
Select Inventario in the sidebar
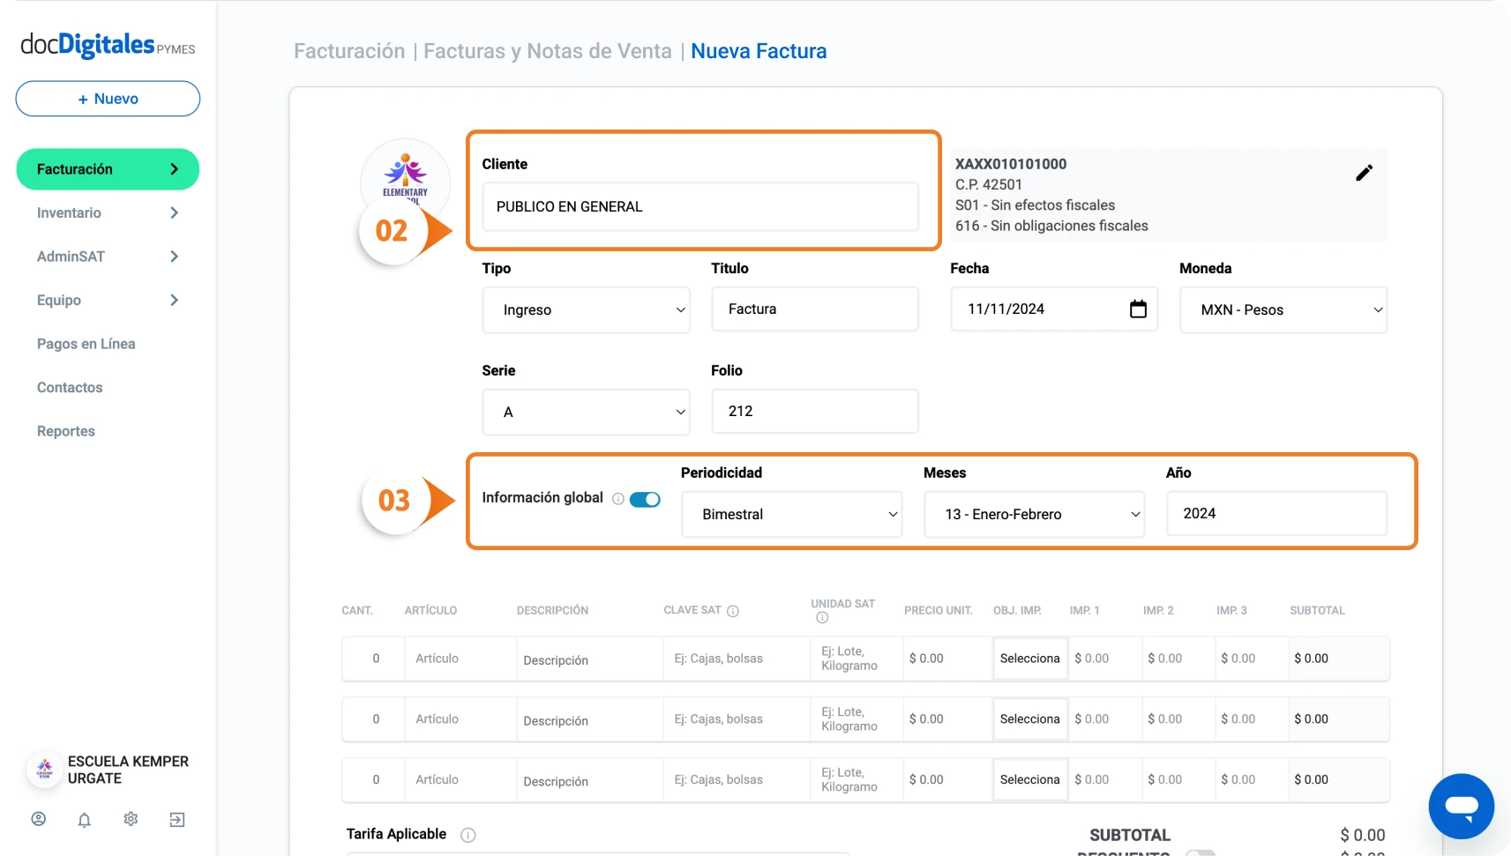(69, 212)
